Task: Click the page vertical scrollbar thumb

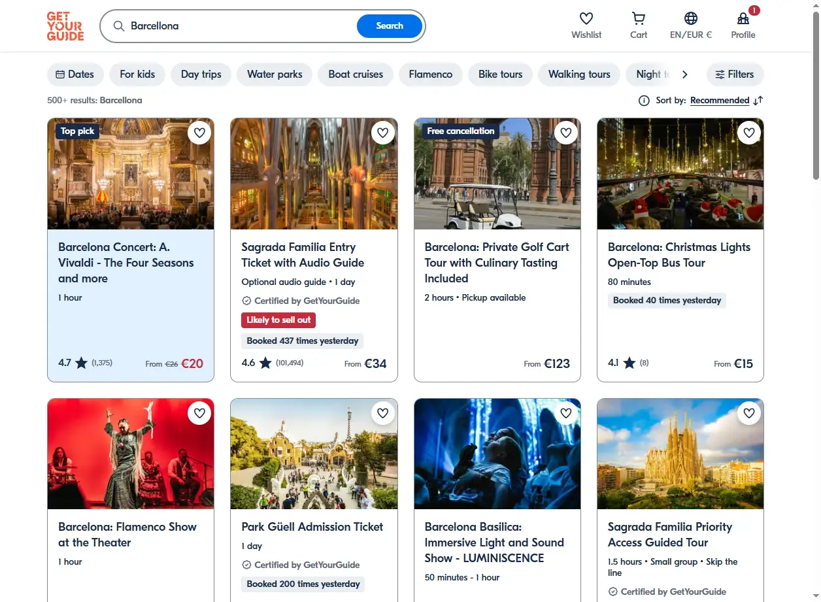Action: 816,95
